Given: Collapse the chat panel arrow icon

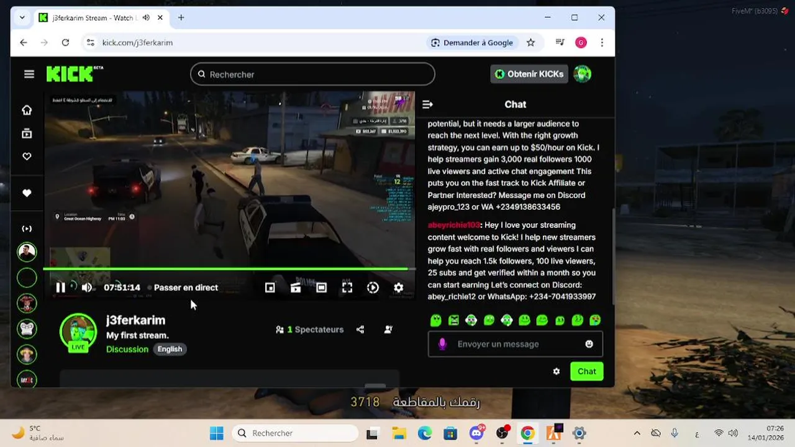Looking at the screenshot, I should 427,104.
